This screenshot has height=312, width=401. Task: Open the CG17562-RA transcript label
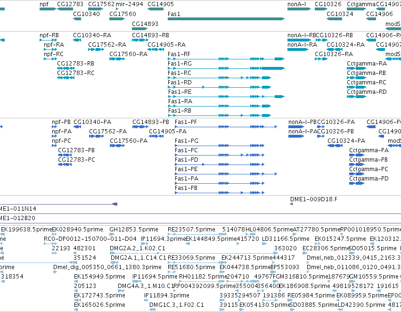[107, 44]
